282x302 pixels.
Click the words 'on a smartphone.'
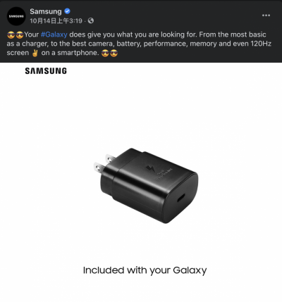click(x=70, y=53)
